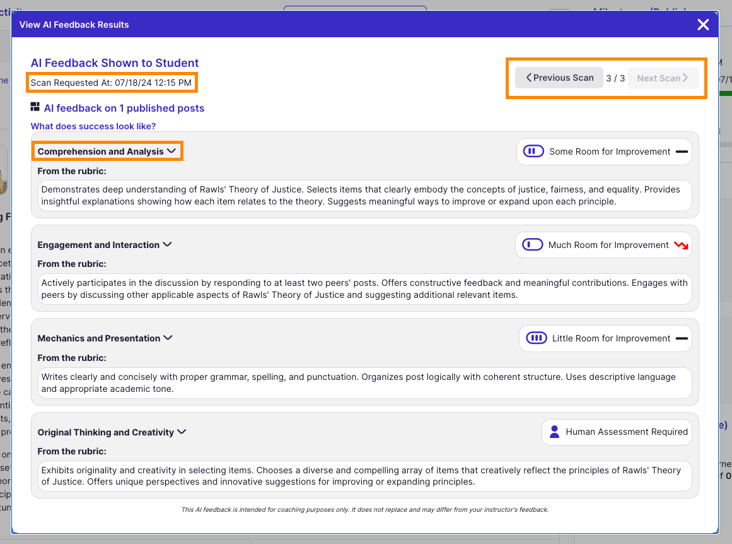Screen dimensions: 732x544
Task: Click the dash trend icon for Comprehension rating
Action: click(x=682, y=151)
